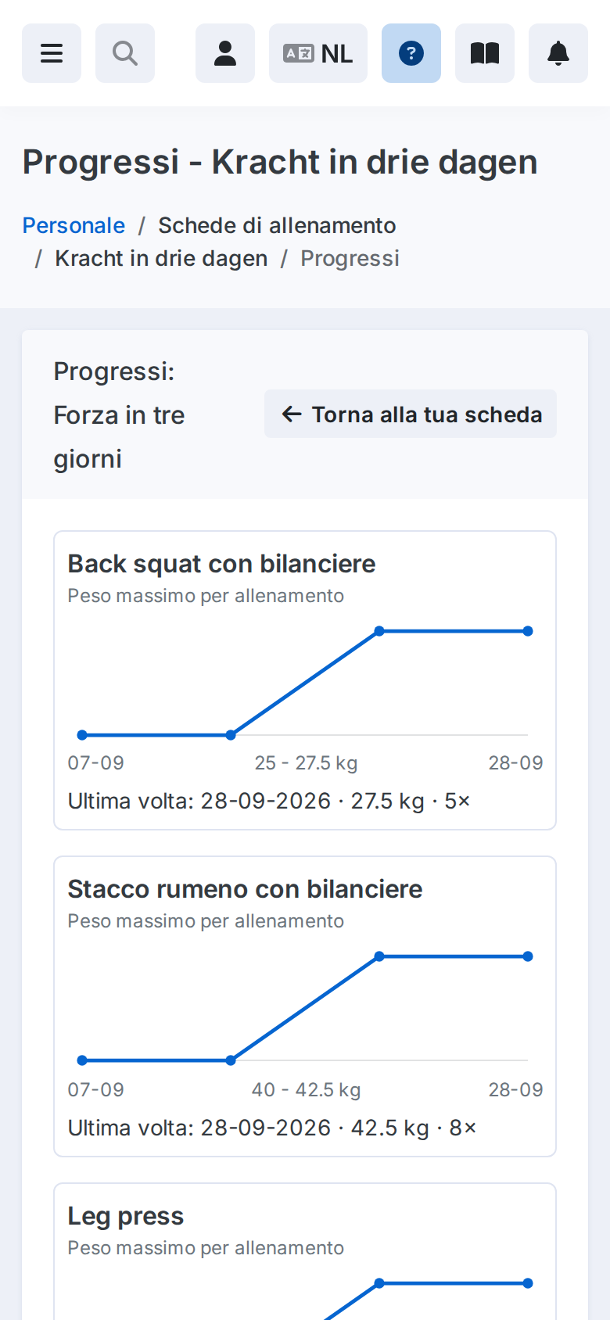Image resolution: width=610 pixels, height=1320 pixels.
Task: Go to Schede di allenamento breadcrumb
Action: [x=277, y=225]
